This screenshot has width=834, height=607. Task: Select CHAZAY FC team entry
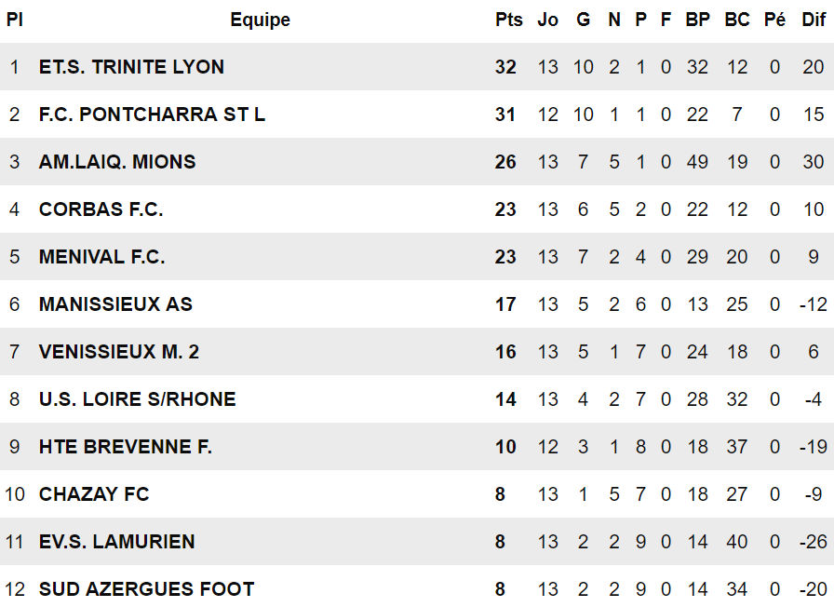point(94,494)
